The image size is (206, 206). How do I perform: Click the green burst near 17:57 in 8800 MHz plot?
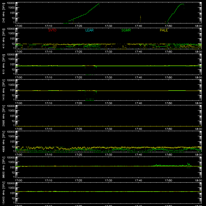coord(188,165)
